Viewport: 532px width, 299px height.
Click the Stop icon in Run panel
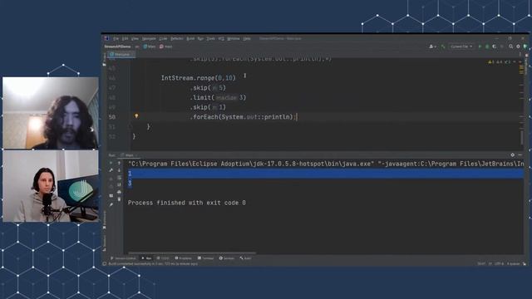tap(111, 179)
